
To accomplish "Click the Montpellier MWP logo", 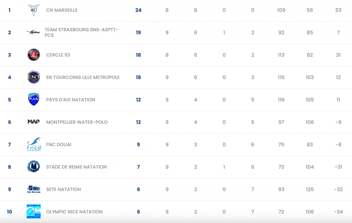I will (x=34, y=122).
